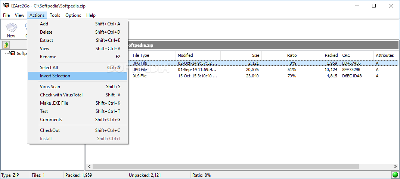Click the CRC value BD457456

(351, 63)
